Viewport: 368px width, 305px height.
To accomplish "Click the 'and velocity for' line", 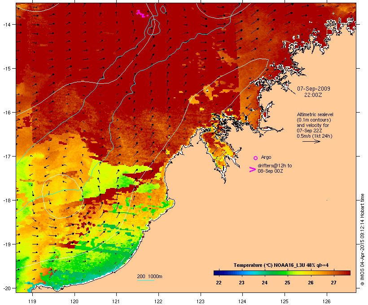I will click(x=313, y=125).
